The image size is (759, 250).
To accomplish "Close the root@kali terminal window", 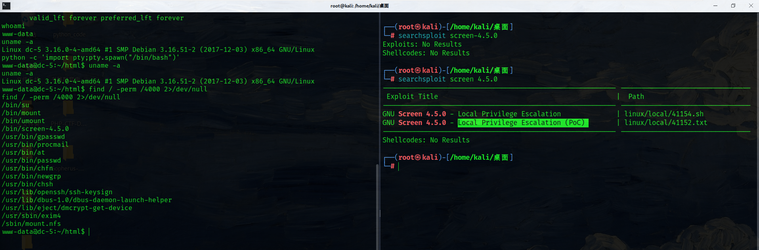I will click(751, 6).
